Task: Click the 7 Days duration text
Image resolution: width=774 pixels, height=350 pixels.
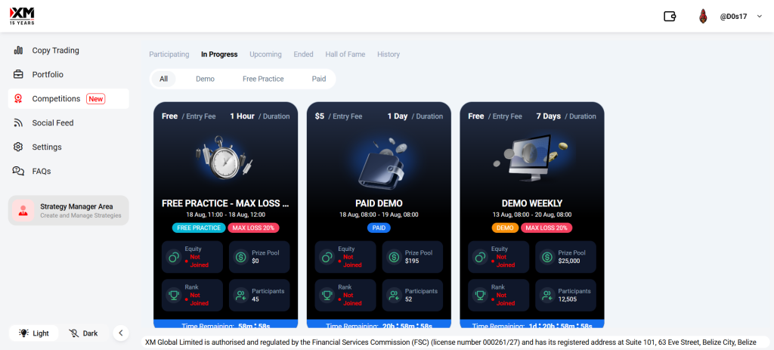Action: [549, 116]
